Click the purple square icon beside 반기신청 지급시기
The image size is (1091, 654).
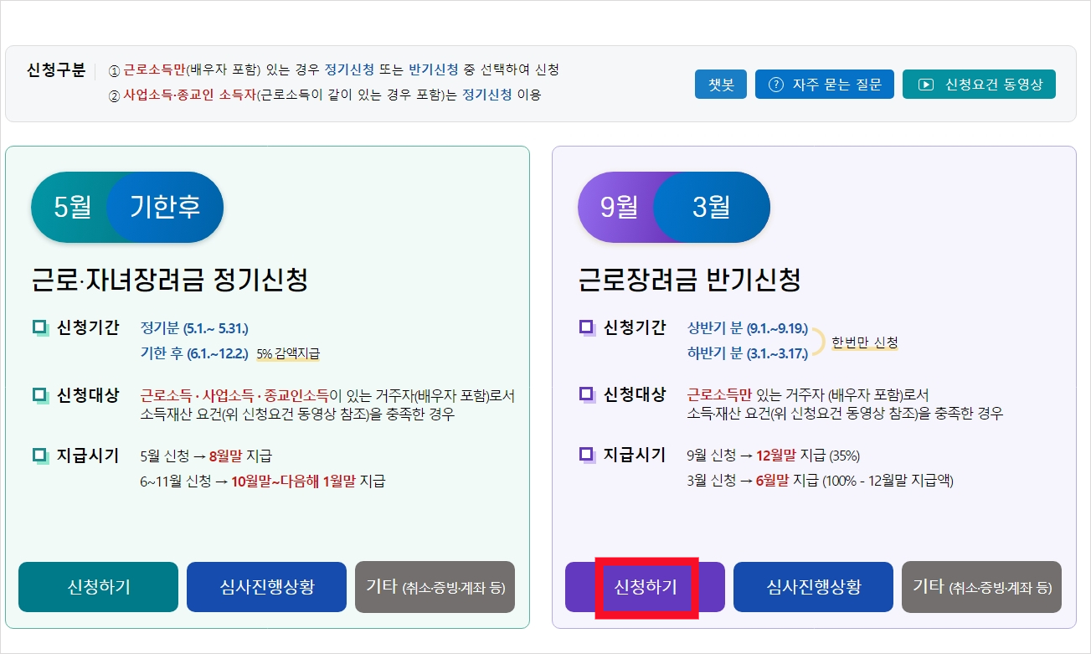[x=588, y=456]
